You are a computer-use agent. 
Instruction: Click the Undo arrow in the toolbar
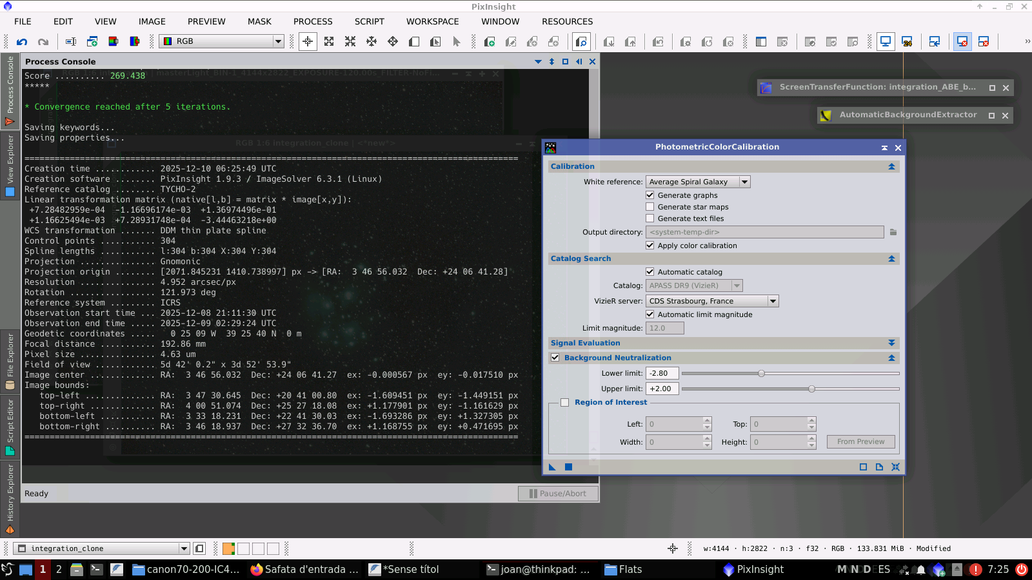[22, 42]
